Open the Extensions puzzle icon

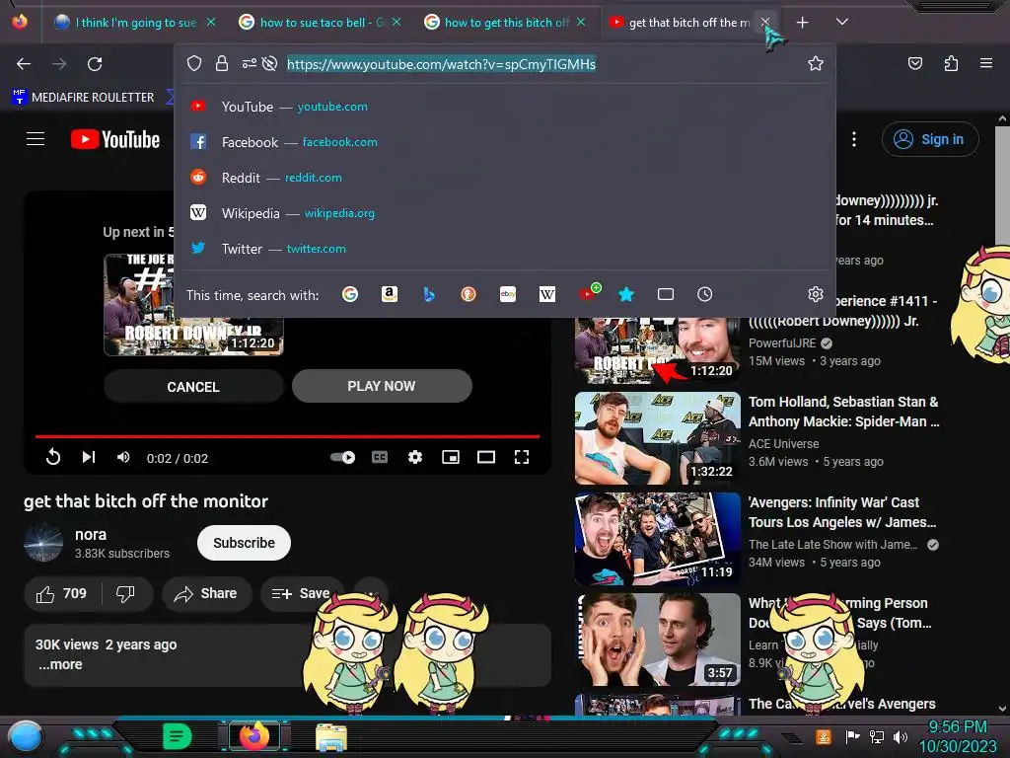(x=951, y=63)
